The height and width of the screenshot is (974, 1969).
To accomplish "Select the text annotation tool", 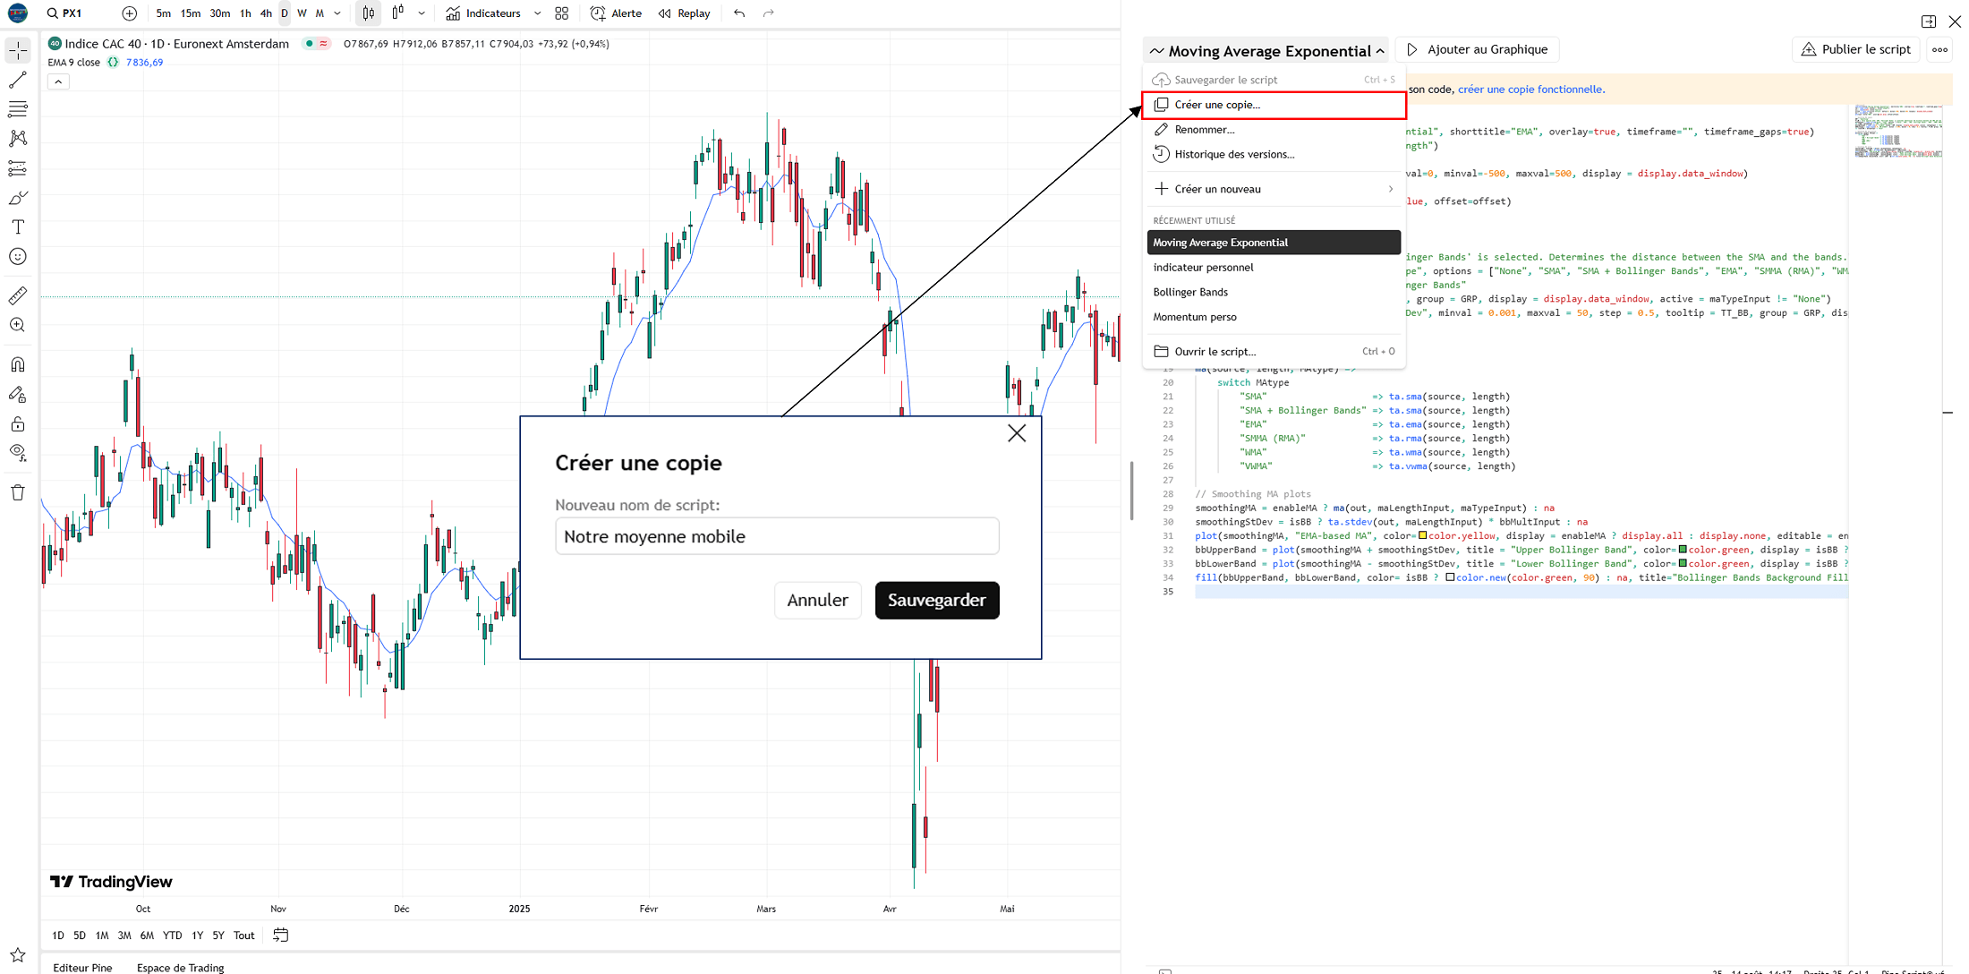I will tap(18, 227).
